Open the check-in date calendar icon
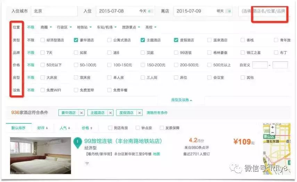The width and height of the screenshot is (297, 182). pyautogui.click(x=149, y=11)
